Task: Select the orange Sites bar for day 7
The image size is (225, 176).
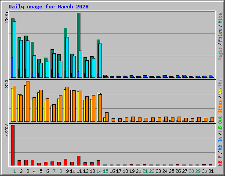Action: click(x=54, y=113)
